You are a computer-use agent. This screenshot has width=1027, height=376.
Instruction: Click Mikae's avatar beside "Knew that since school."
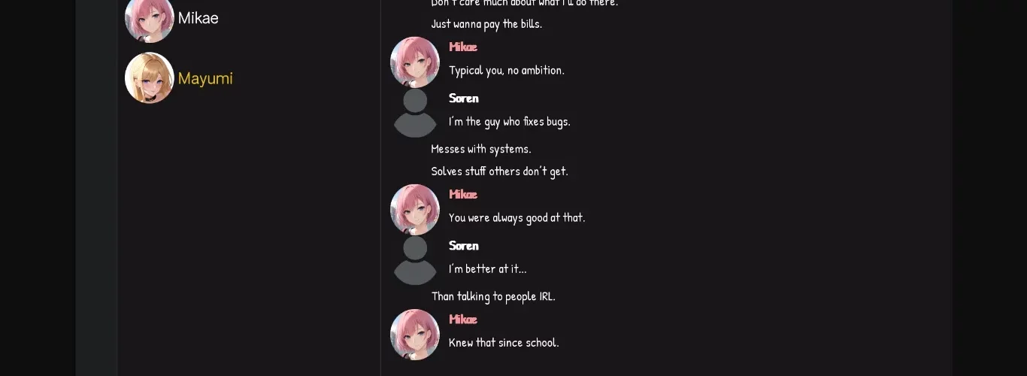[x=415, y=334]
